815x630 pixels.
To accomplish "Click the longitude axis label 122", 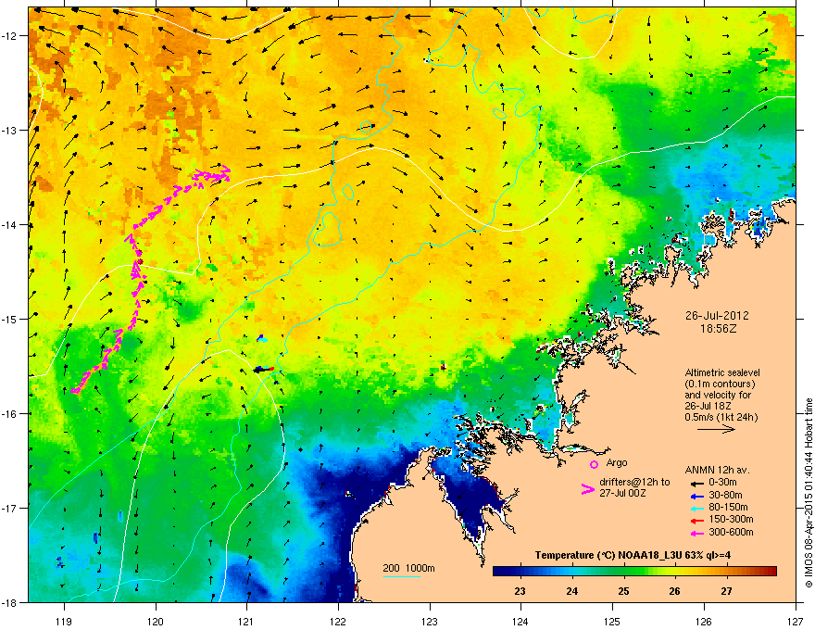I will pos(338,621).
